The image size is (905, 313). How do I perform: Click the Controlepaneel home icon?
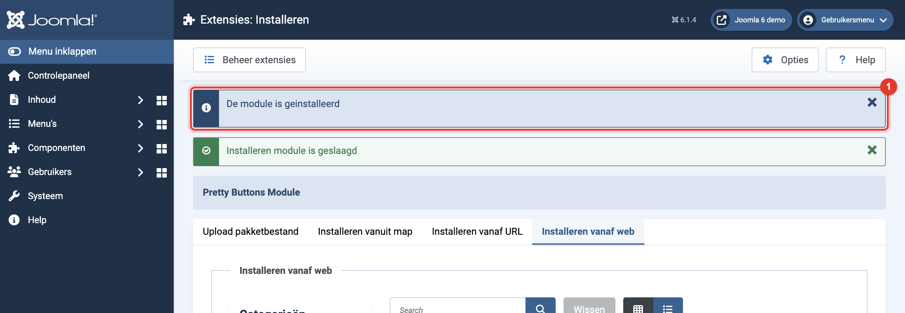coord(14,76)
